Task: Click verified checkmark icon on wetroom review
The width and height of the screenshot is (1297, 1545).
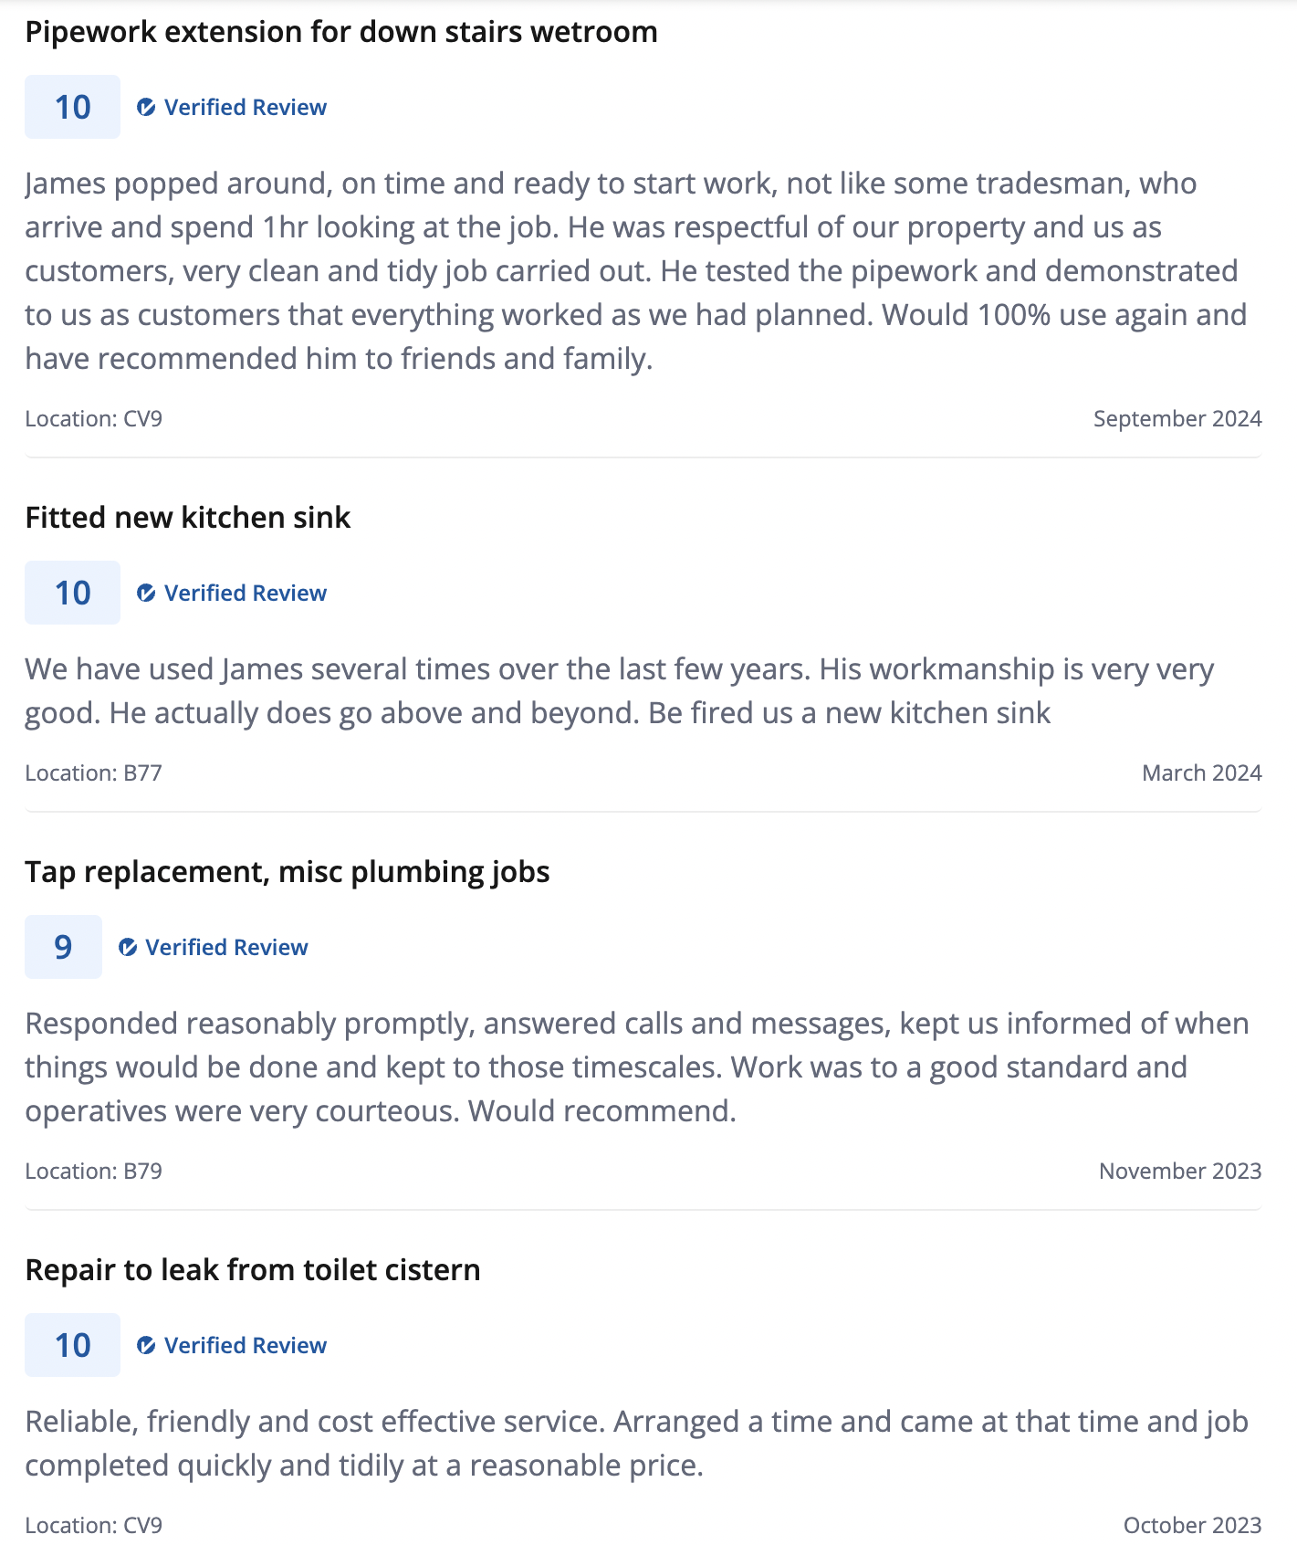Action: [x=146, y=108]
